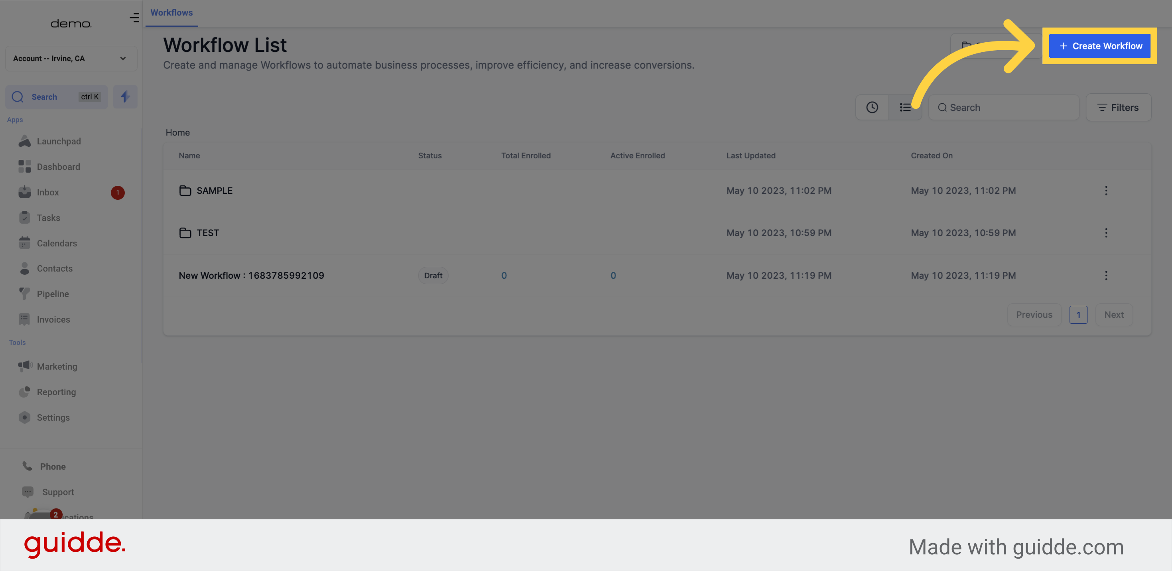1172x571 pixels.
Task: Collapse the sidebar menu icon
Action: click(134, 18)
